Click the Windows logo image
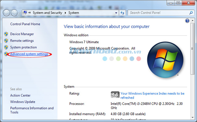The image size is (197, 122). pos(165,60)
